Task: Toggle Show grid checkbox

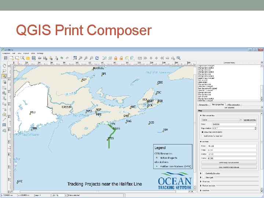Action: click(204, 177)
